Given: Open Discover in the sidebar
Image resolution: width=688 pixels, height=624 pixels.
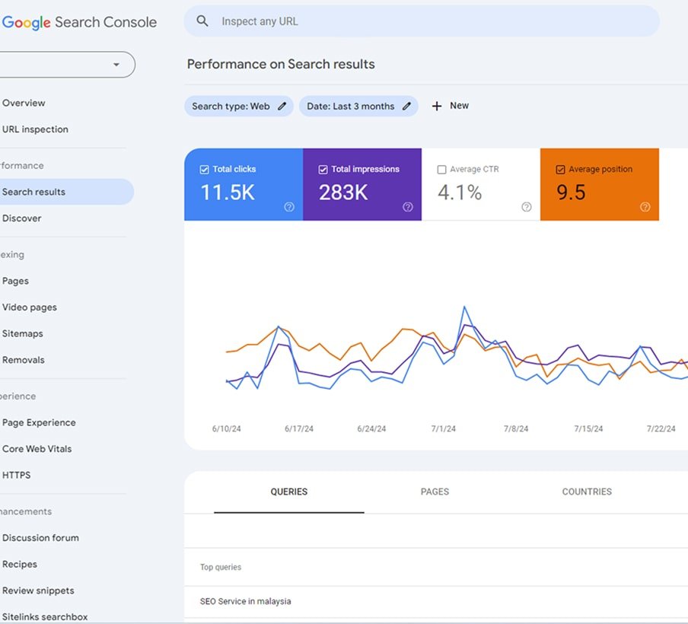Looking at the screenshot, I should click(x=22, y=218).
